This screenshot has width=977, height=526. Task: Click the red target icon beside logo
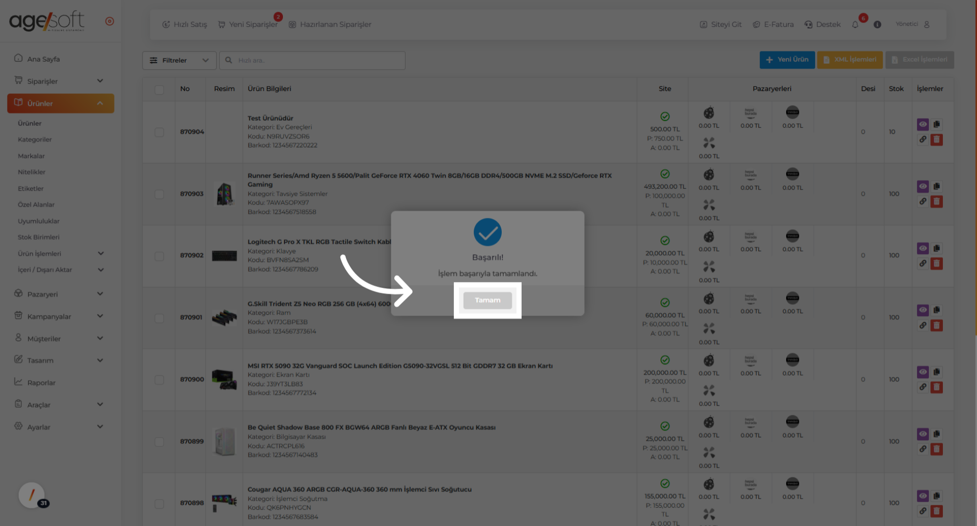click(x=109, y=21)
